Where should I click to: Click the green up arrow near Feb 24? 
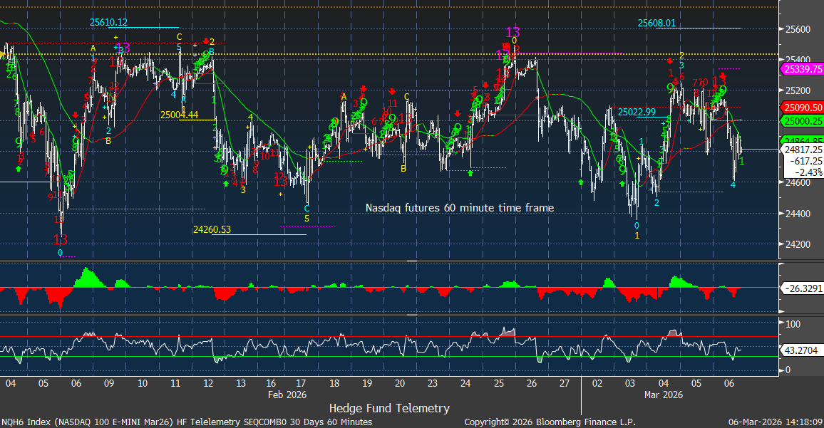(x=470, y=173)
